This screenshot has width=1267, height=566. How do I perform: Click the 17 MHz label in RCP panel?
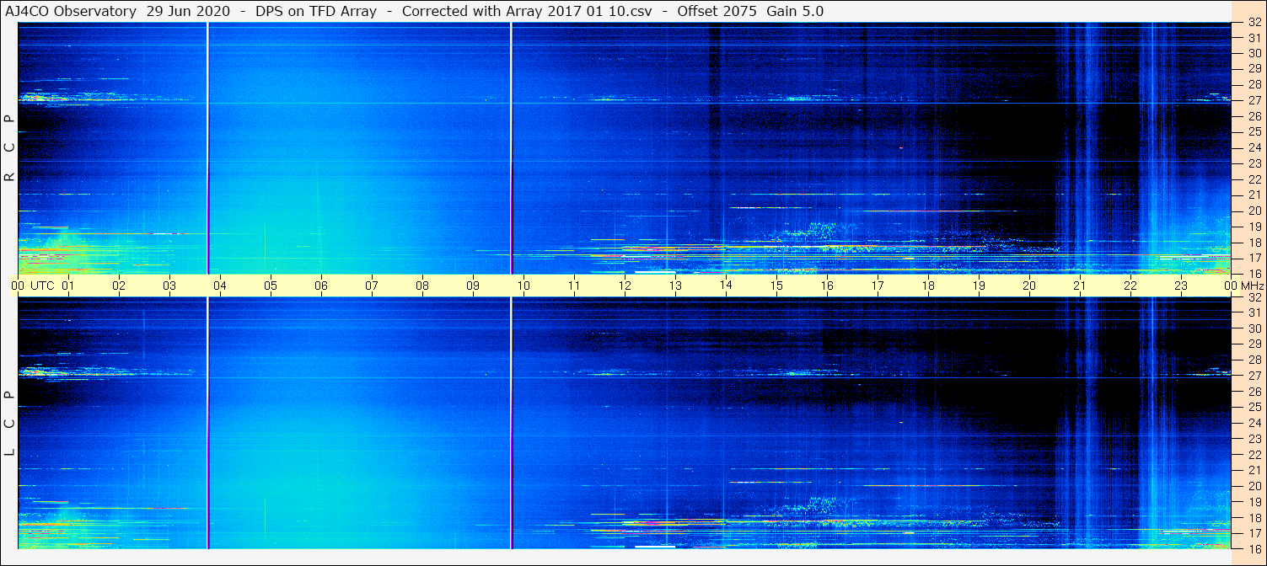tap(1254, 258)
